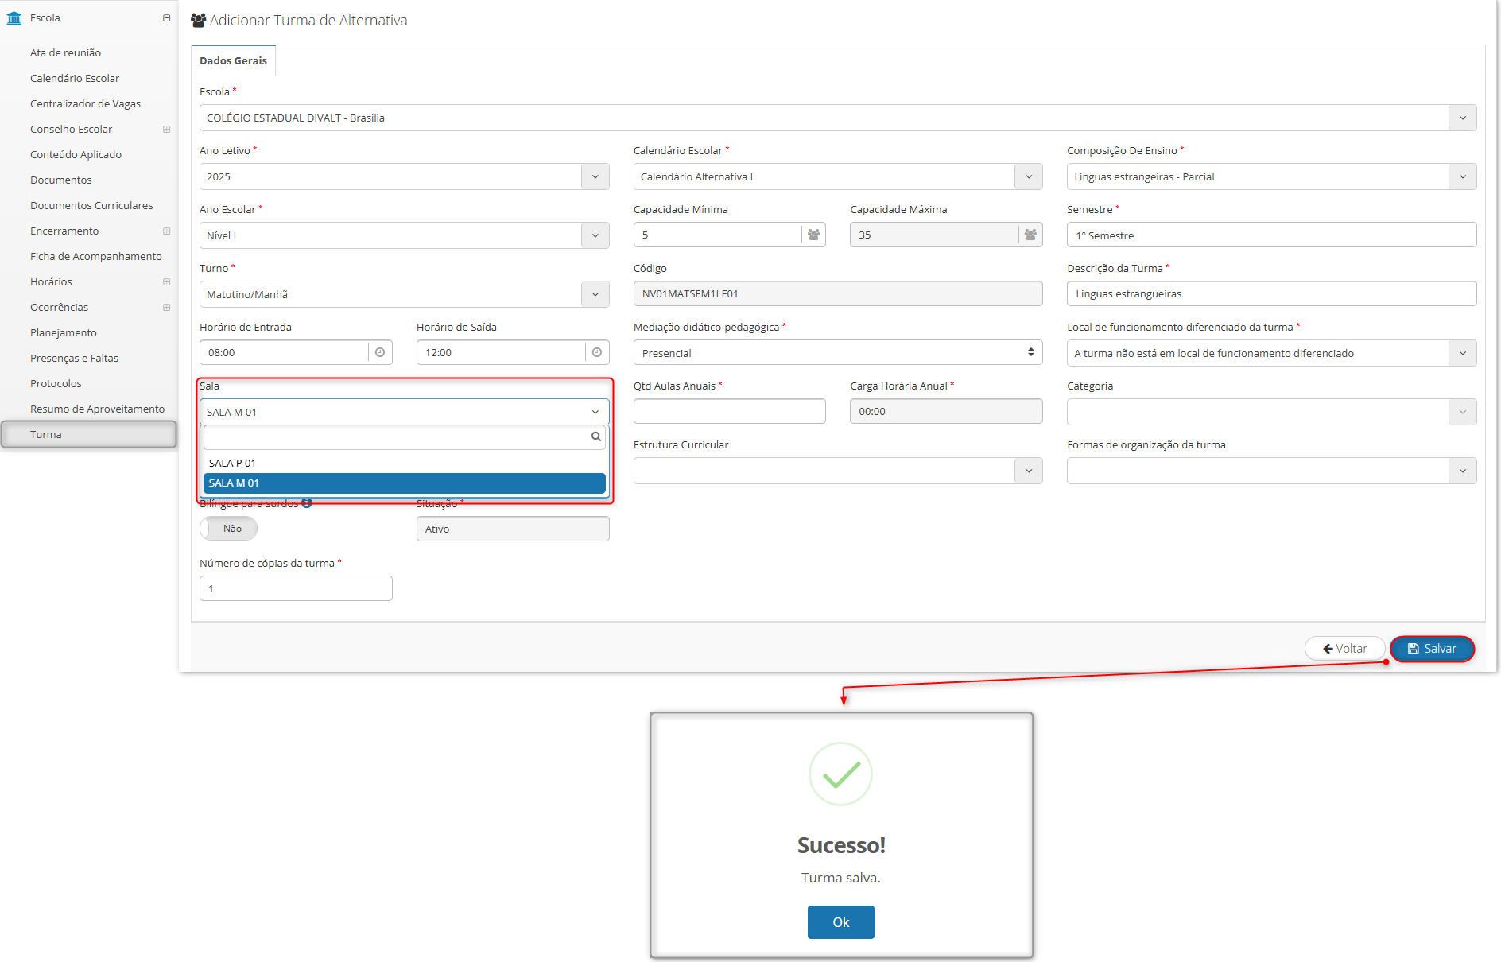
Task: Select highlighted SALA M 01 option
Action: (404, 483)
